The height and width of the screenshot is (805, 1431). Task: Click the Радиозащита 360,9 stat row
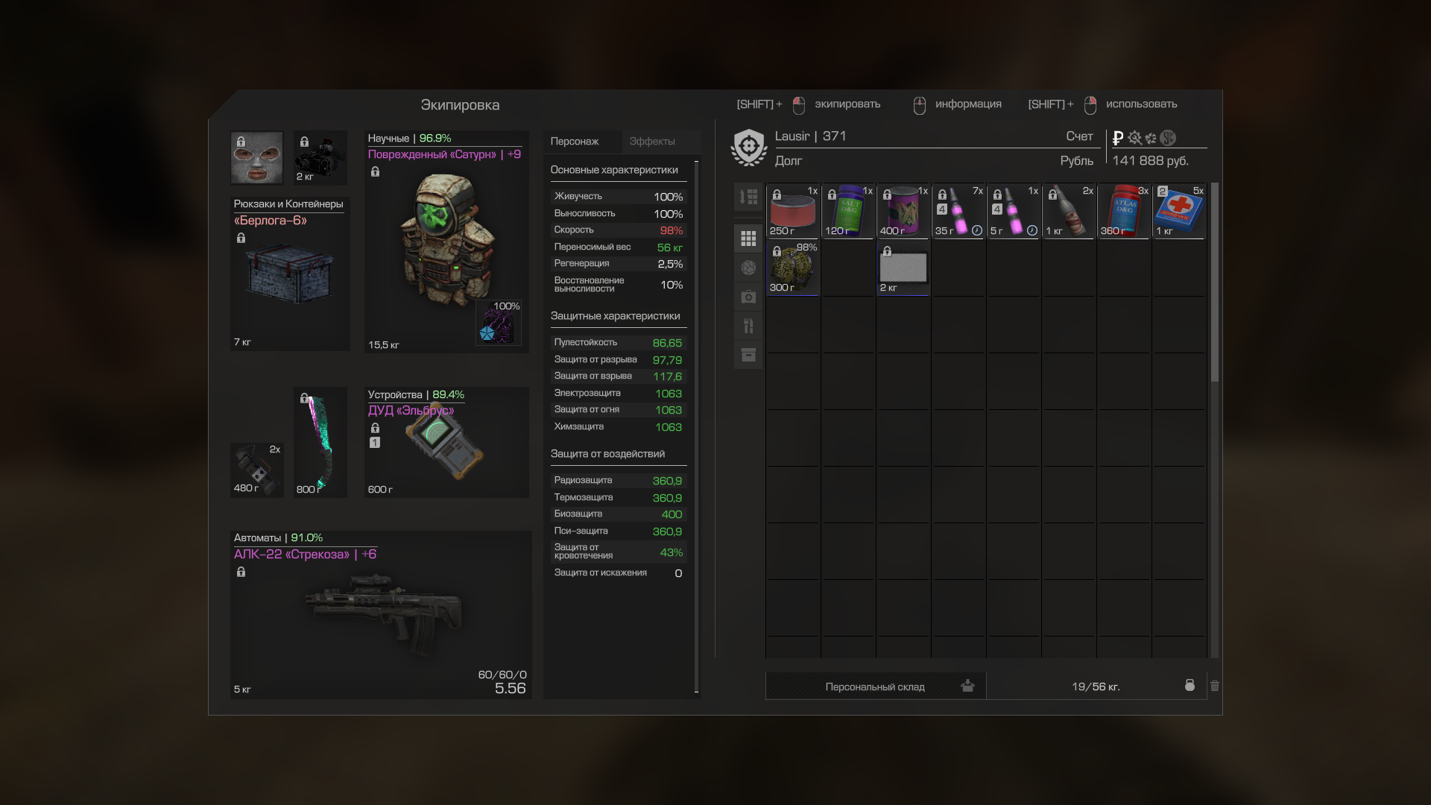(x=618, y=481)
